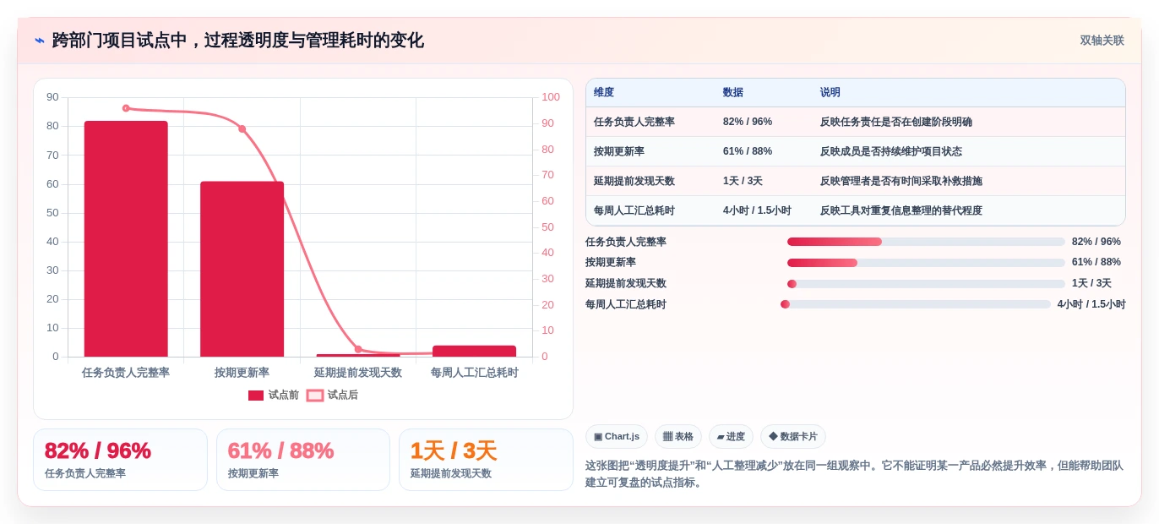Click the 延期提前发现天数 bar in chart
1159x524 pixels.
358,355
